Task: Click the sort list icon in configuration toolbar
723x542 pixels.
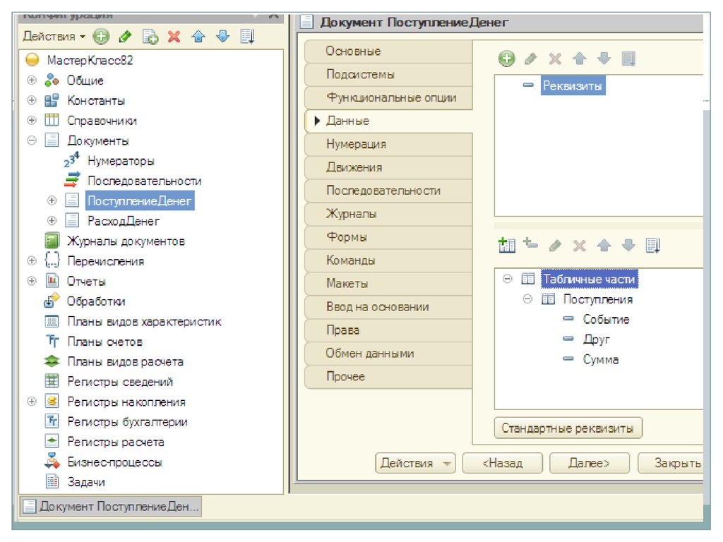Action: point(247,37)
